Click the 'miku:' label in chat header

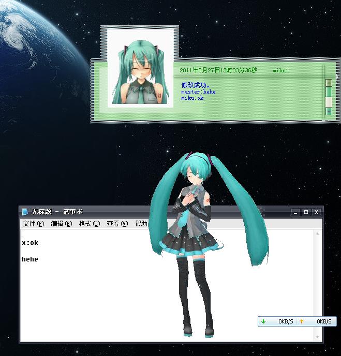pos(280,71)
